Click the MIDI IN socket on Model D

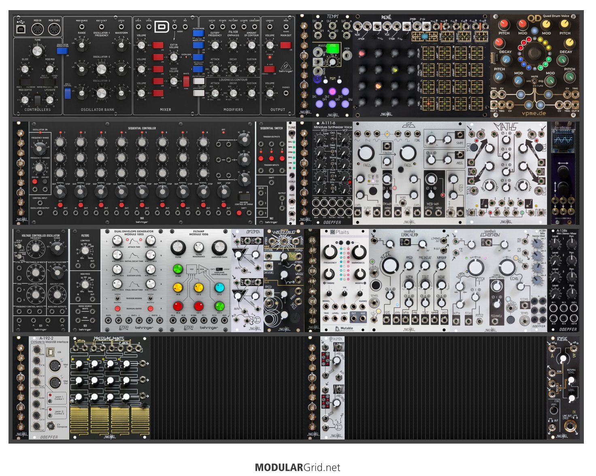click(37, 29)
